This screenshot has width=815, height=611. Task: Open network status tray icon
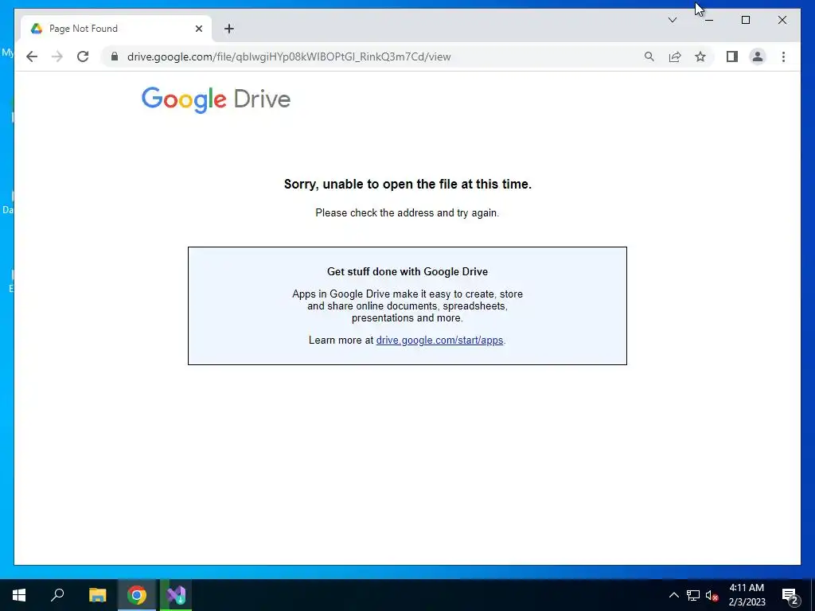point(693,595)
